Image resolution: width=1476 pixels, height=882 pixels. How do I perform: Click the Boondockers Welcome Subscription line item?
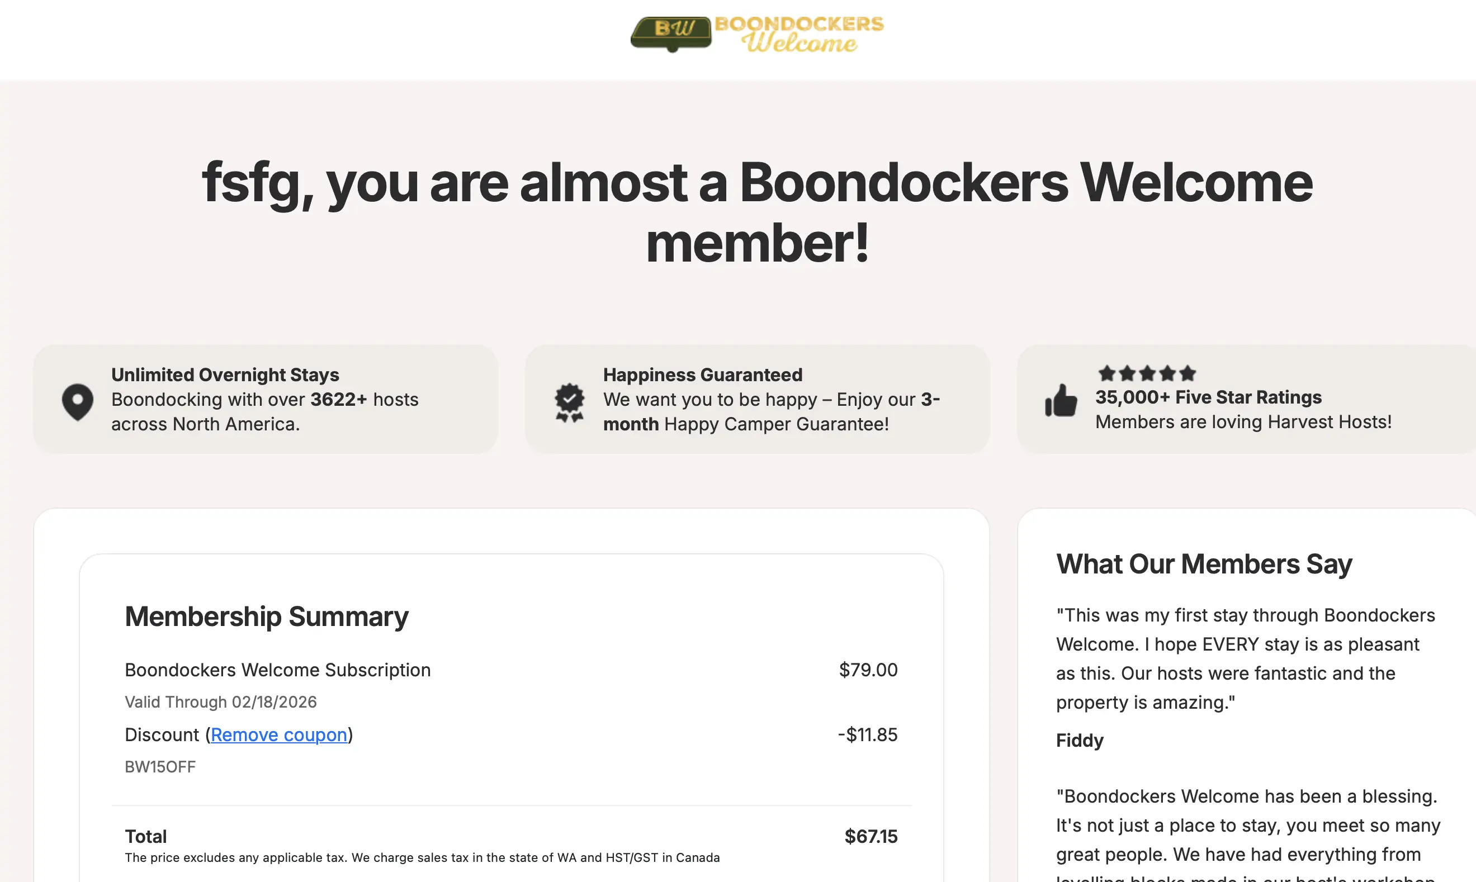point(278,670)
